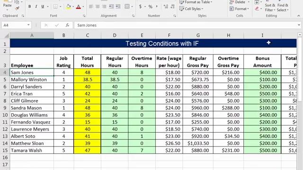The image size is (303, 170).
Task: Toggle Underline formatting
Action: click(x=43, y=7)
